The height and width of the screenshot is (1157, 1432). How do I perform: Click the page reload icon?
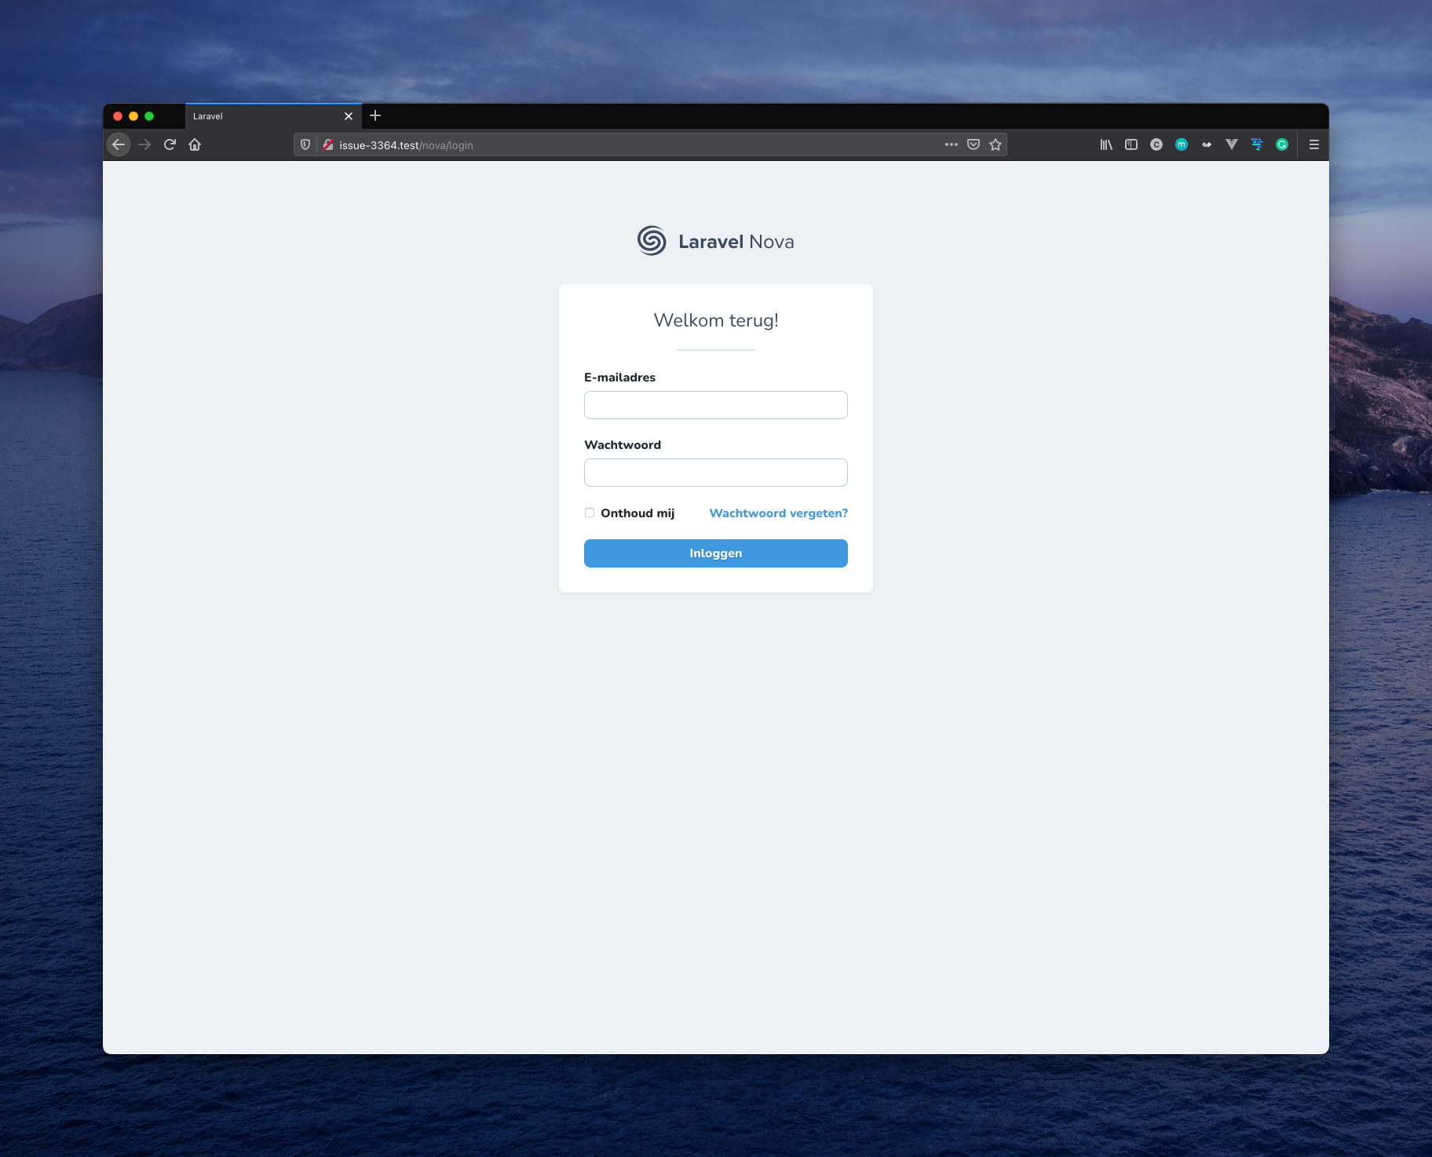(170, 144)
